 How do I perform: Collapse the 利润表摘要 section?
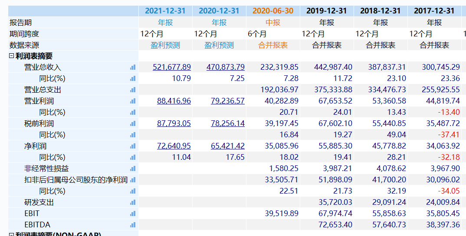point(12,56)
